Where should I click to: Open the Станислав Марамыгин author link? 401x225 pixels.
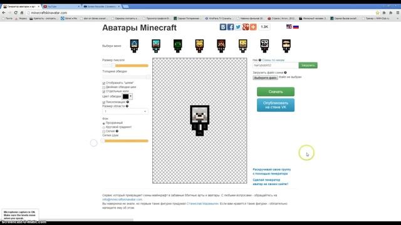[x=202, y=204]
